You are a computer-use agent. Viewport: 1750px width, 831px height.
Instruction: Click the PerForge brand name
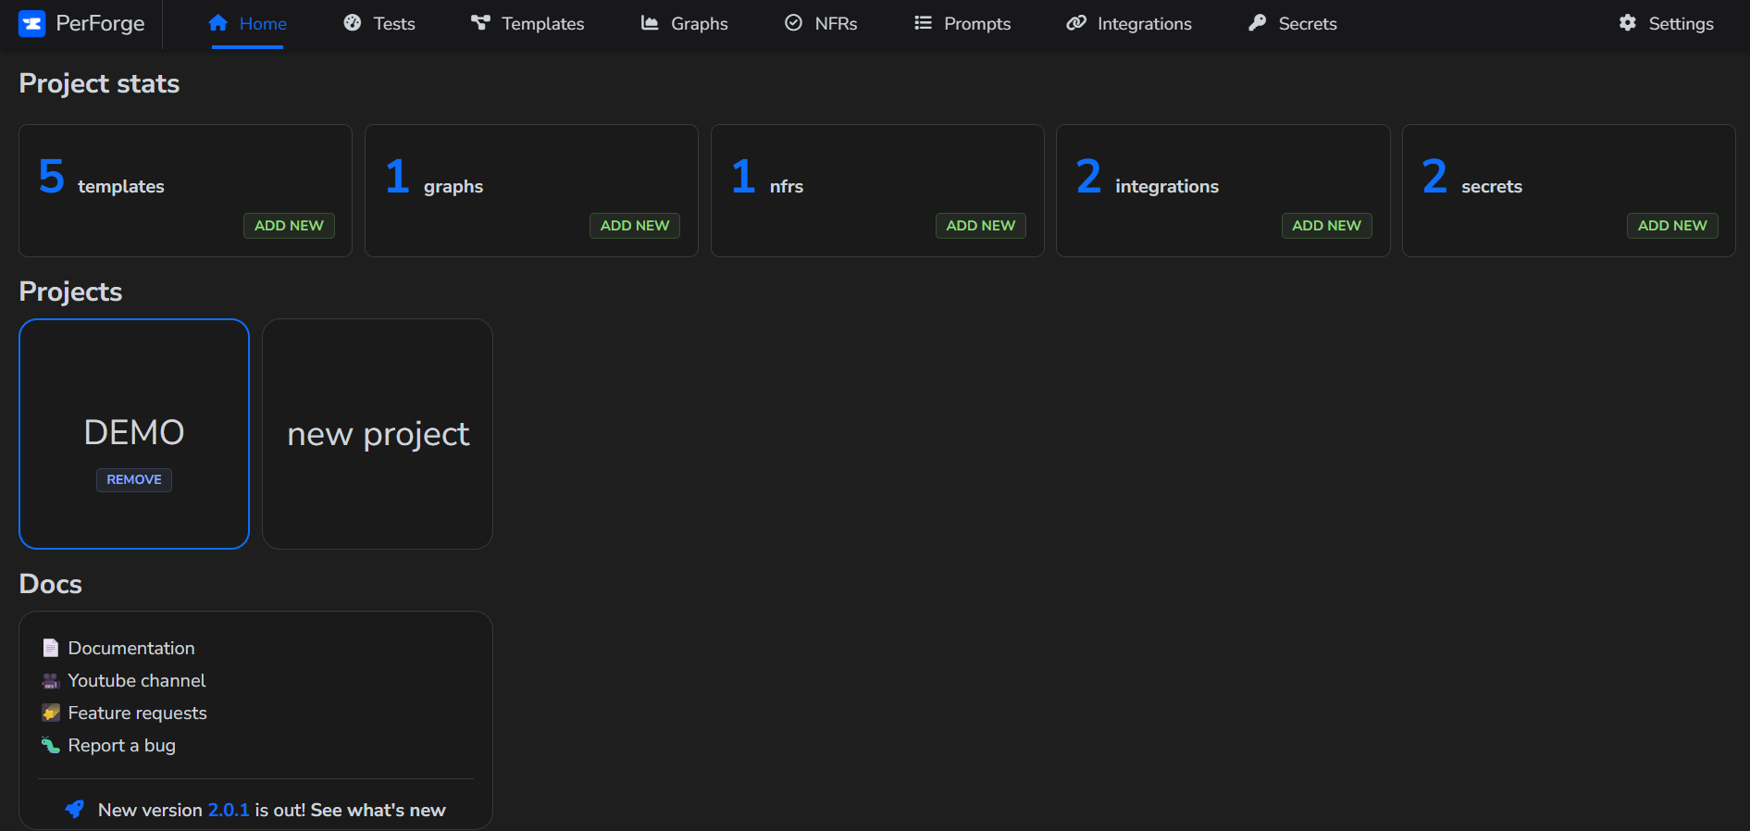click(x=100, y=23)
